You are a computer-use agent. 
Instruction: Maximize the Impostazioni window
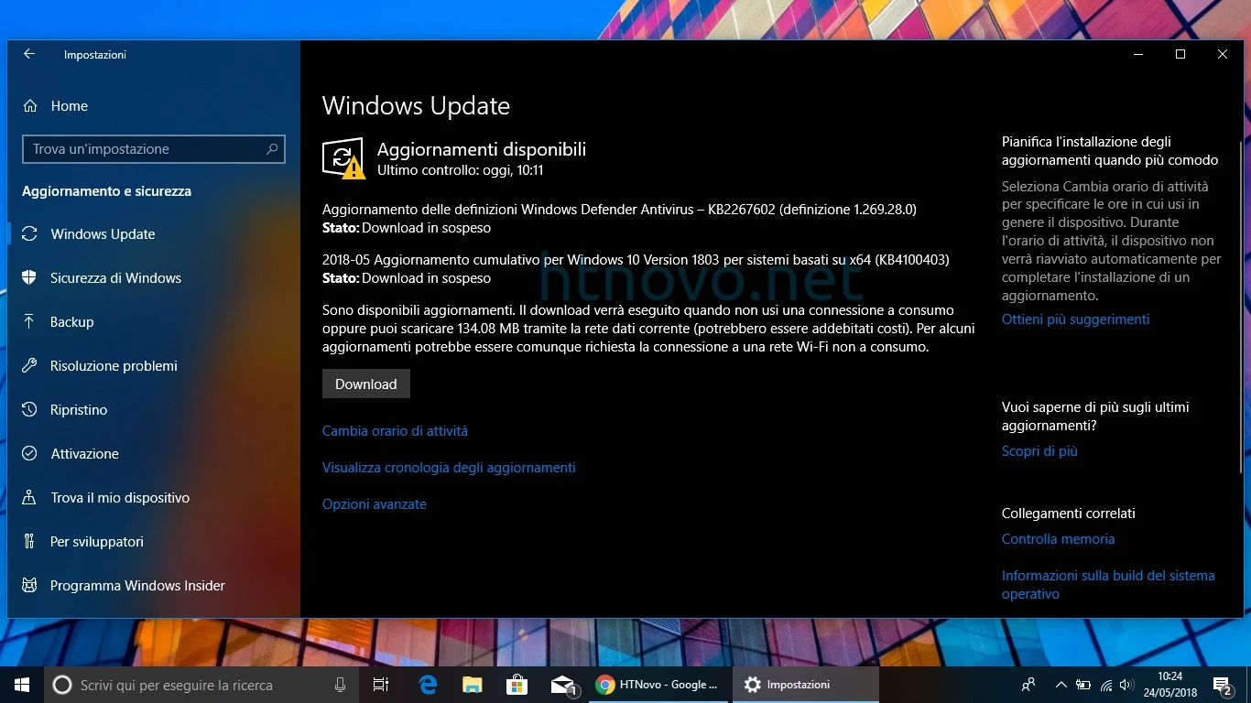pyautogui.click(x=1180, y=54)
